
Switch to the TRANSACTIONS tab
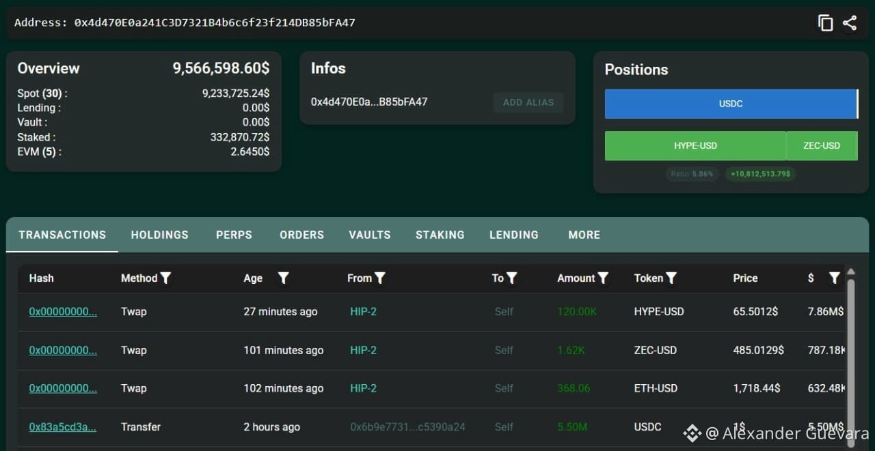(x=62, y=235)
